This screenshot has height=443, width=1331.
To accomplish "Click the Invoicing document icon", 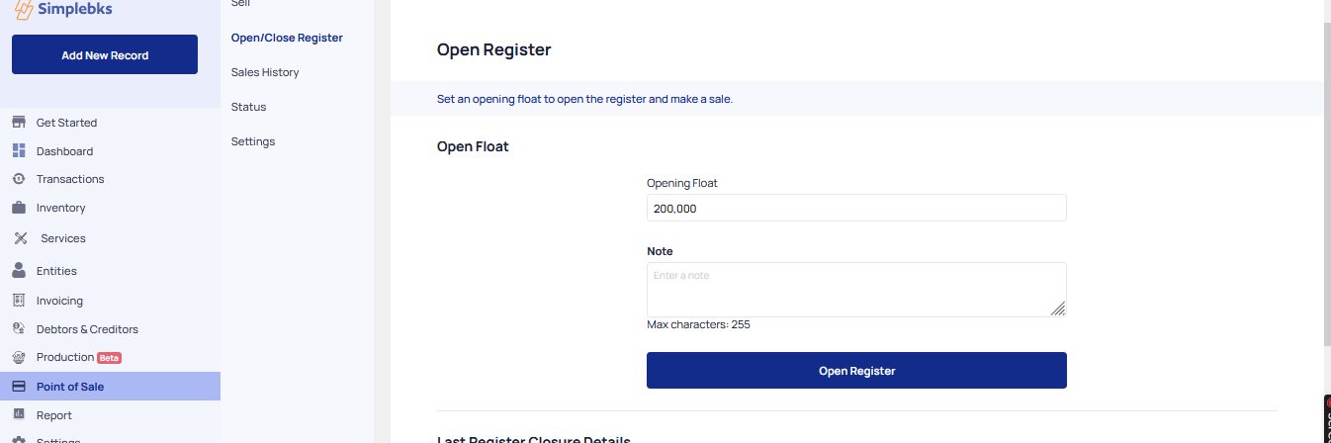I will point(18,301).
